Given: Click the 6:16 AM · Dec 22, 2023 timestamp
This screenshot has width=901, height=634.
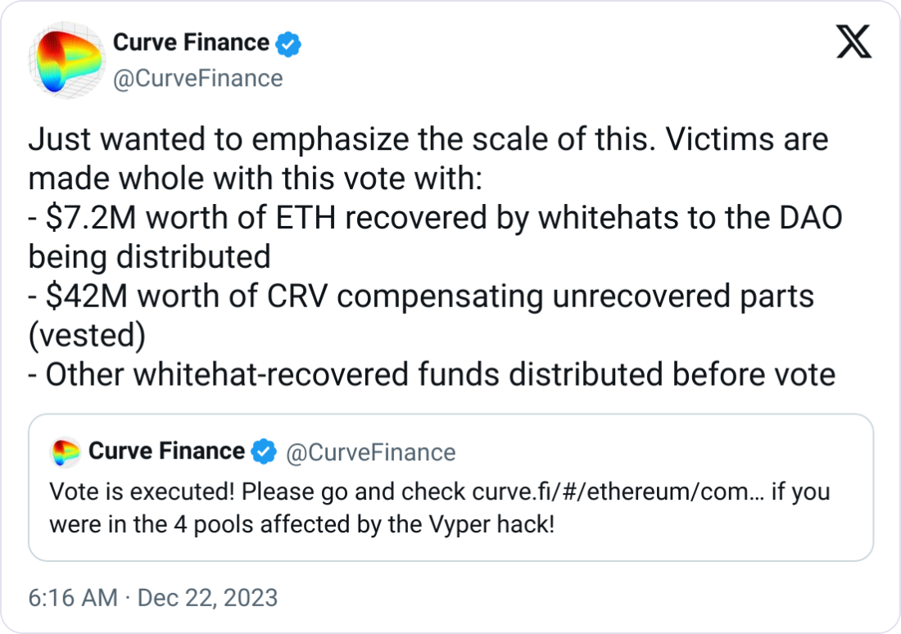Looking at the screenshot, I should (153, 598).
